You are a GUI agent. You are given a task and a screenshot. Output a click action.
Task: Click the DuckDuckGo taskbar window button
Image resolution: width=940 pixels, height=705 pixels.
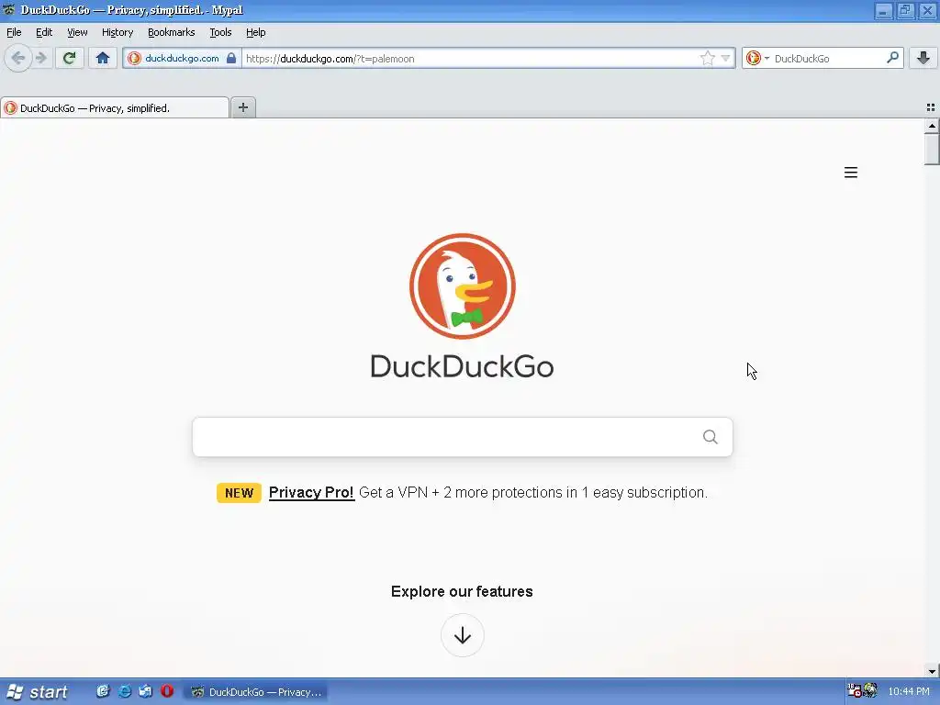click(x=256, y=692)
